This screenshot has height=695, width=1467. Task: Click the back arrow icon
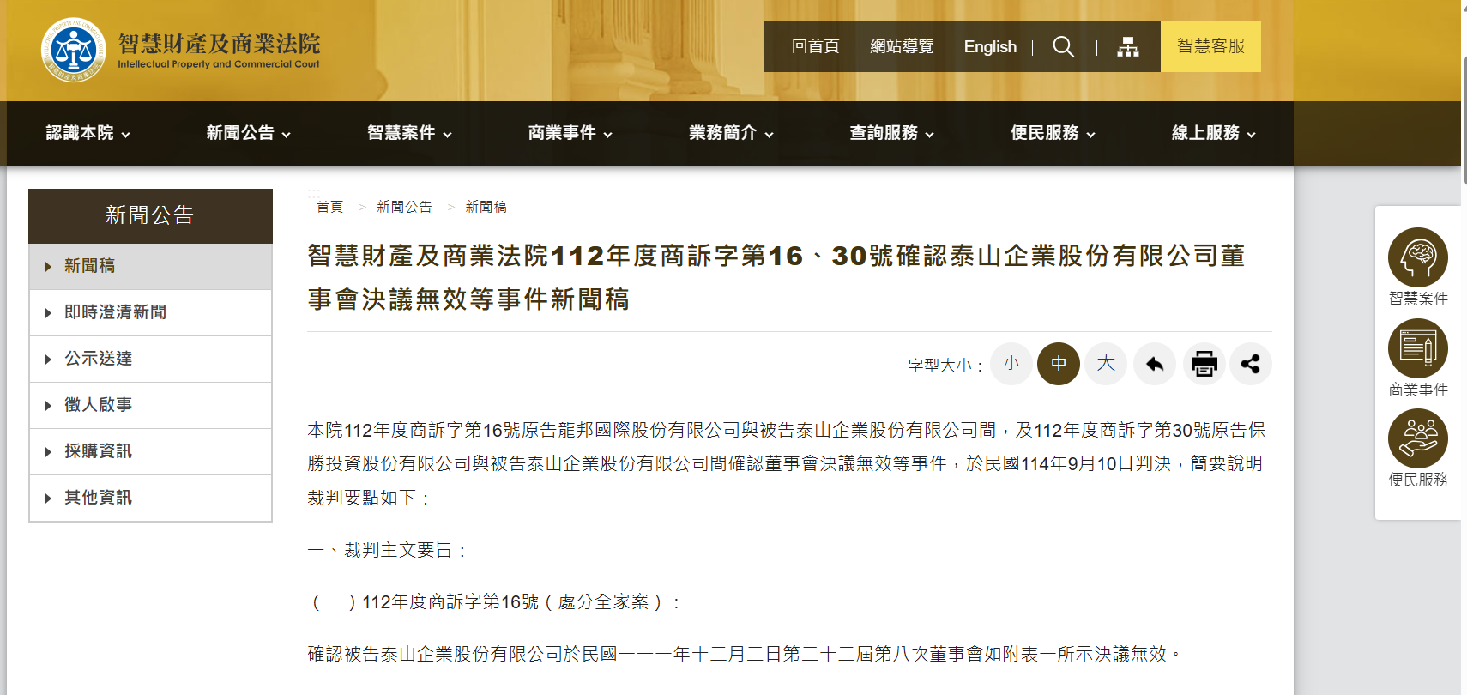1155,364
